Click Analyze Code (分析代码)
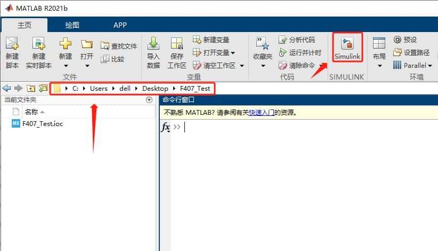Screen dimensions: 438x251 [x=297, y=40]
